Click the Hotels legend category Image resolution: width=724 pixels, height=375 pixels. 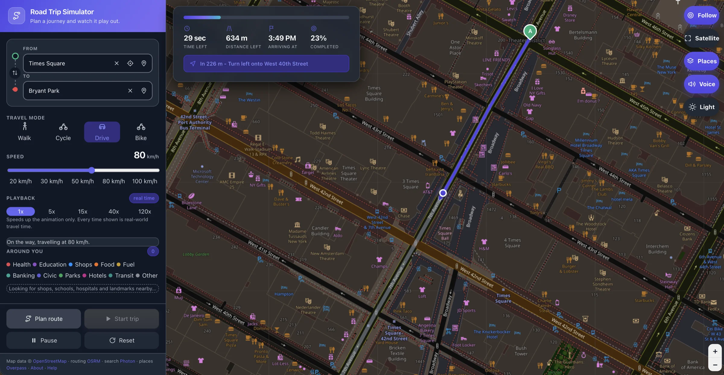94,276
